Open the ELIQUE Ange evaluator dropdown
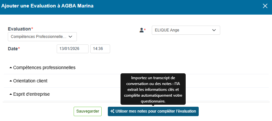 point(186,30)
